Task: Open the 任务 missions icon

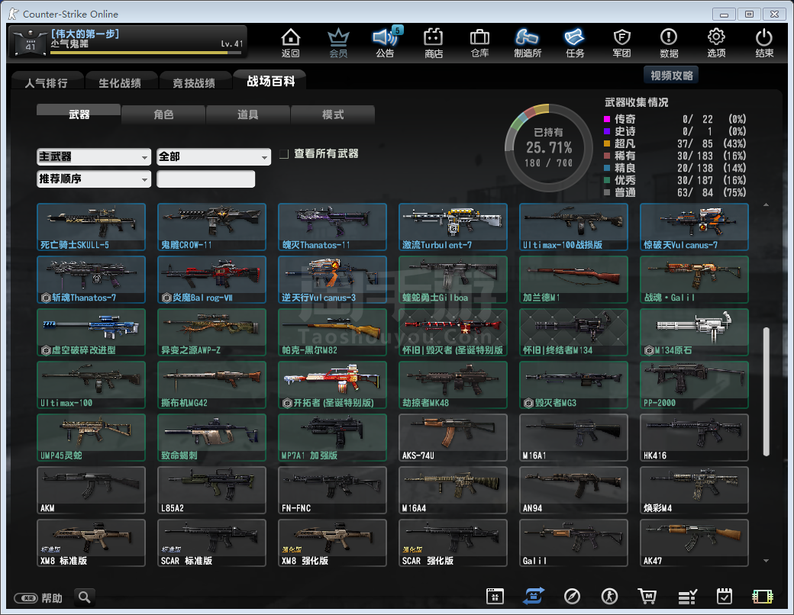Action: [x=575, y=43]
